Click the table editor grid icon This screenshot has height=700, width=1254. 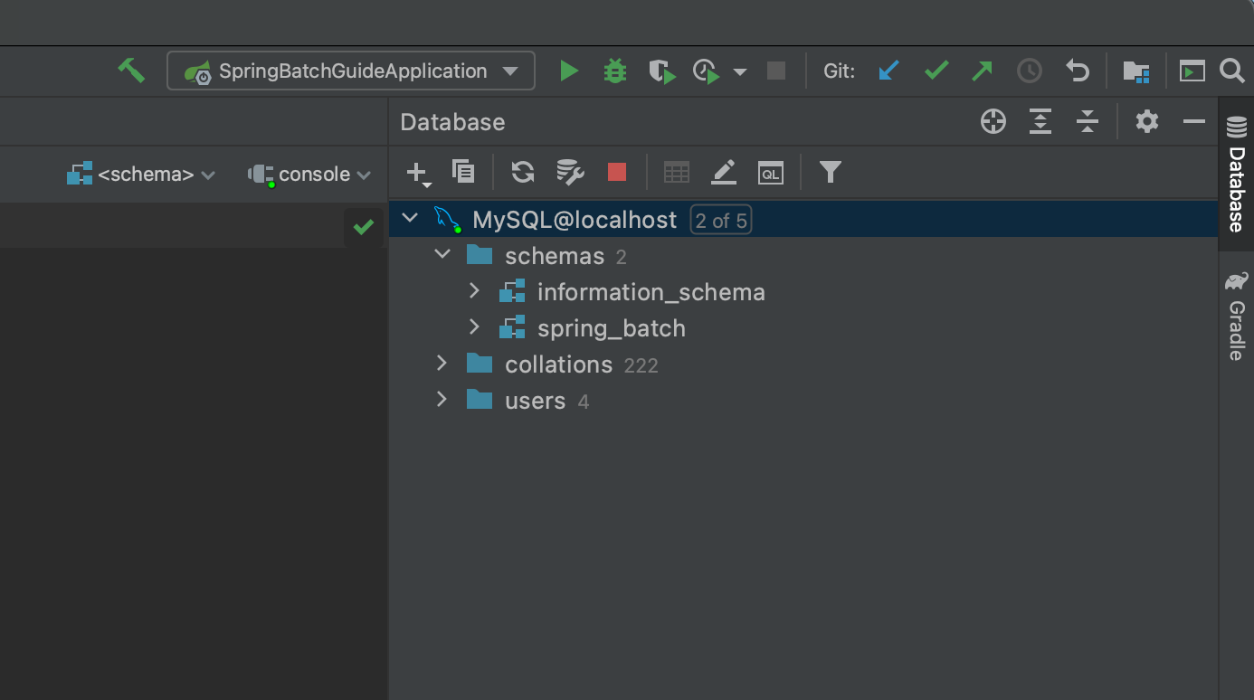(677, 172)
